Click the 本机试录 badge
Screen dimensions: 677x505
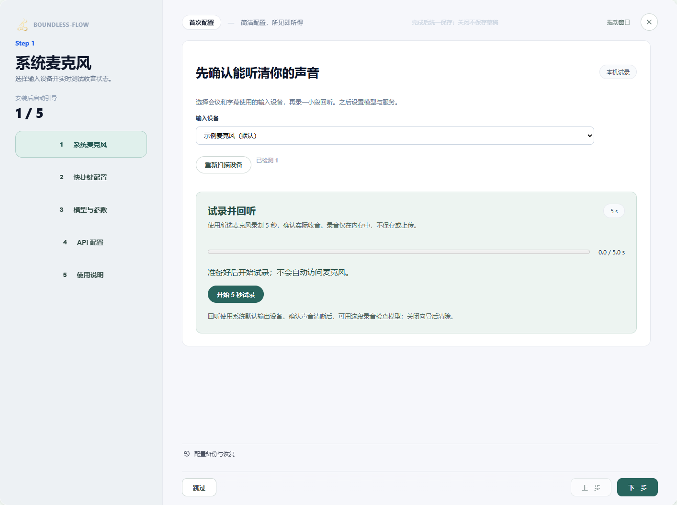tap(618, 72)
